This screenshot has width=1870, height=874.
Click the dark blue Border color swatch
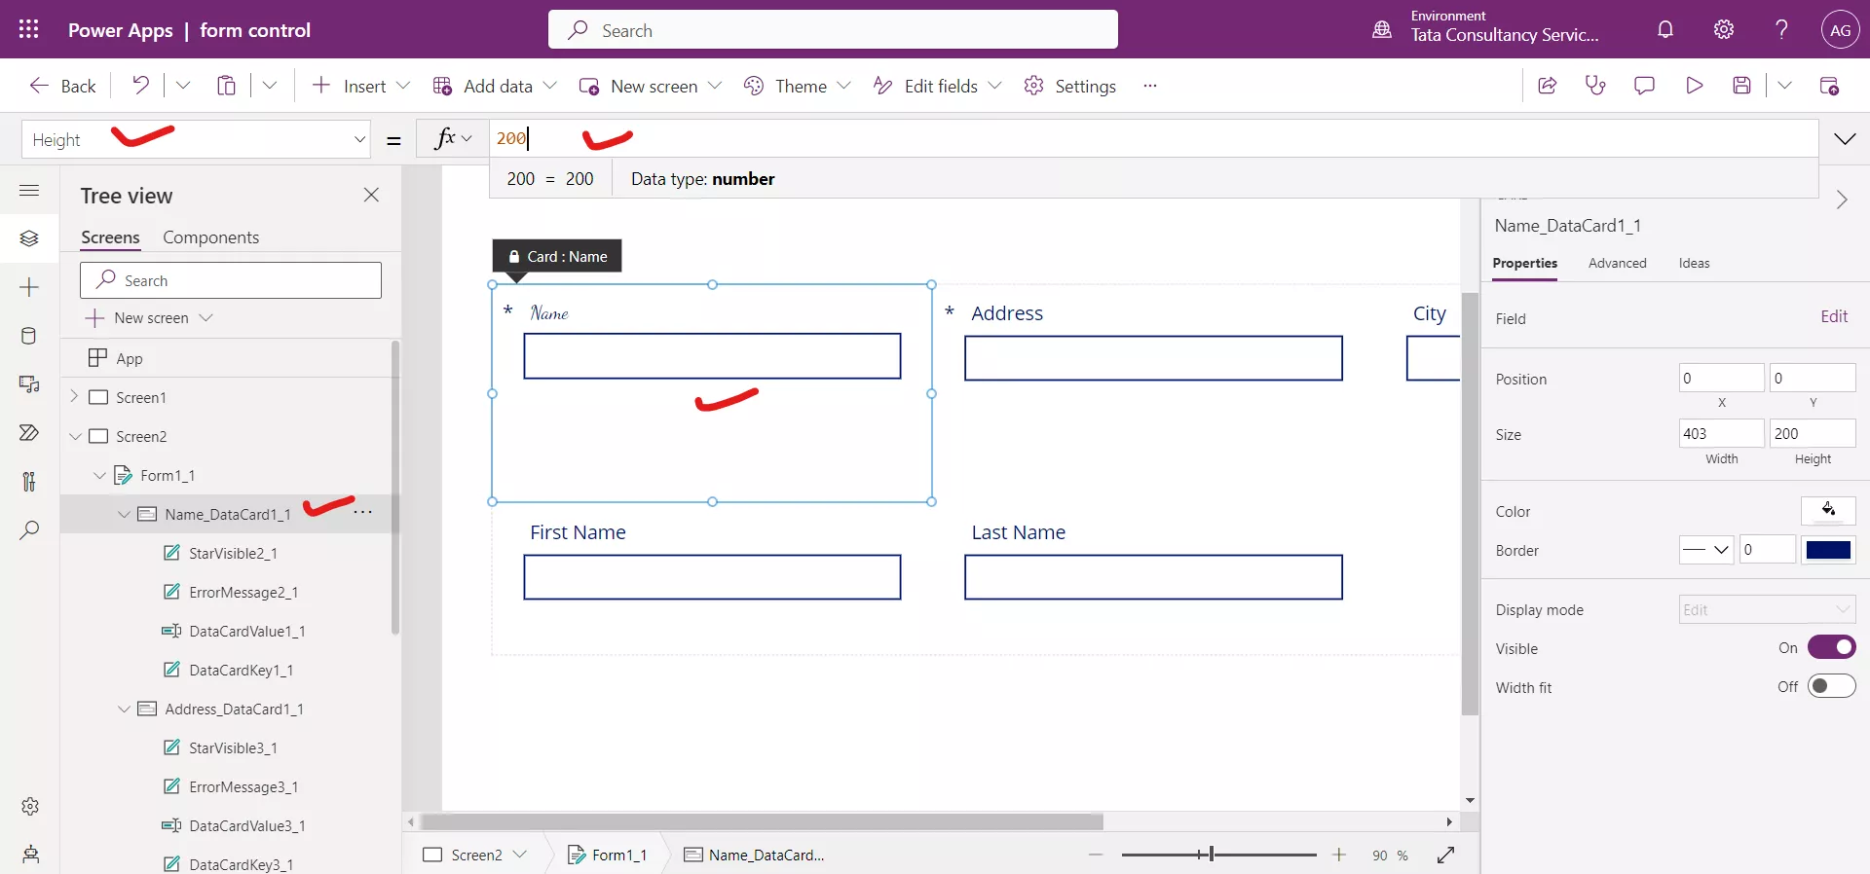point(1828,550)
